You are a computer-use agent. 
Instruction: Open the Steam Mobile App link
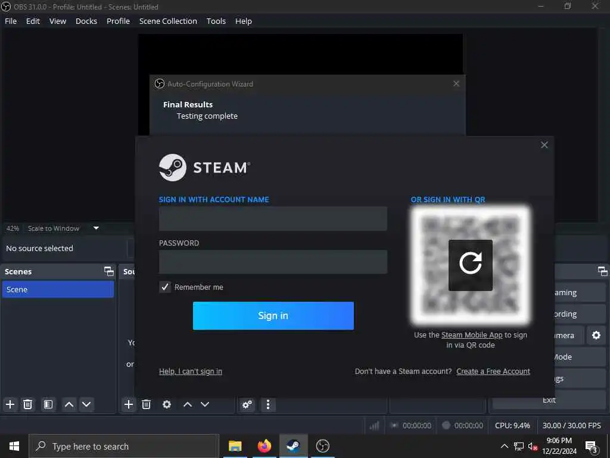[x=472, y=335]
